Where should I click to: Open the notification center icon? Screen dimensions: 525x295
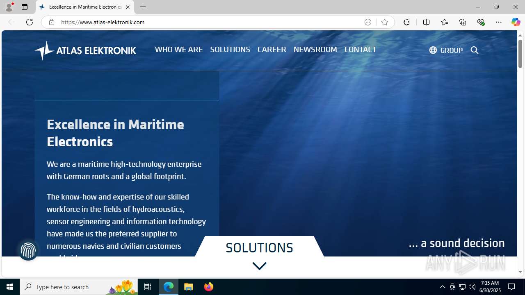tap(512, 287)
